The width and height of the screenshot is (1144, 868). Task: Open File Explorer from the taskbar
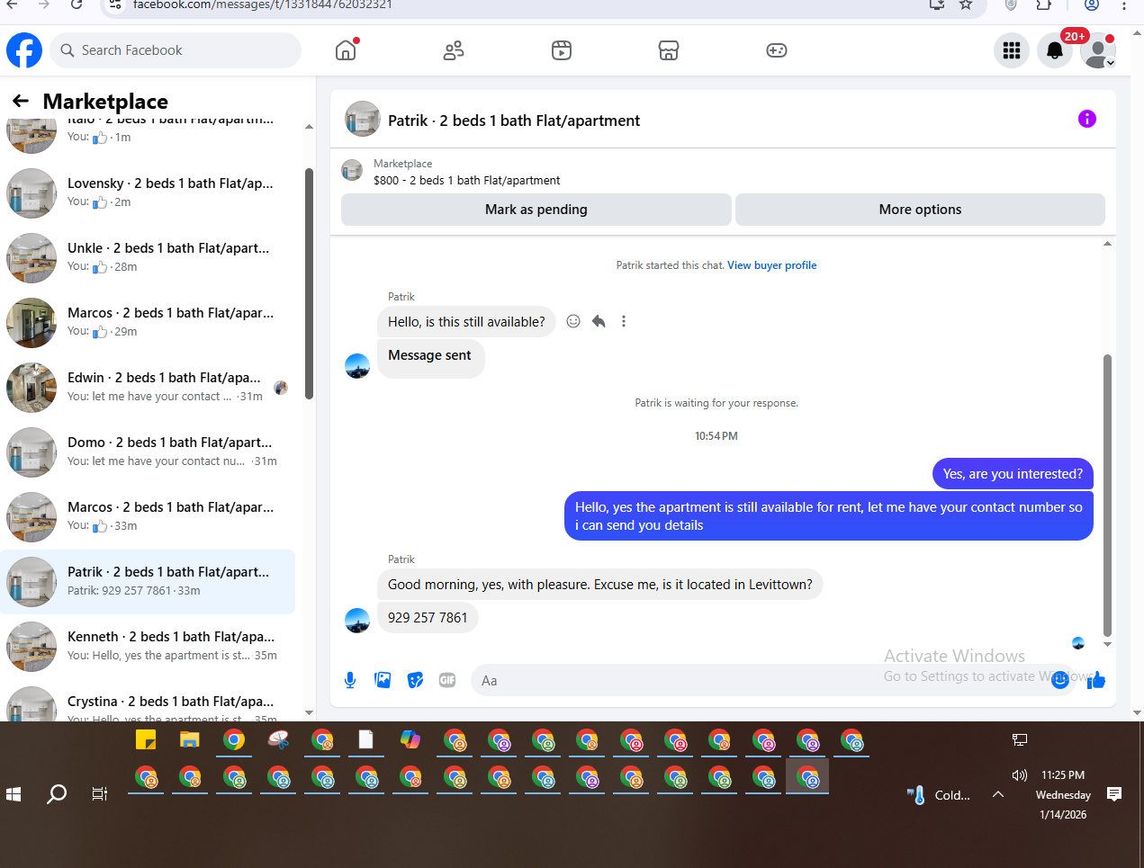pos(189,739)
